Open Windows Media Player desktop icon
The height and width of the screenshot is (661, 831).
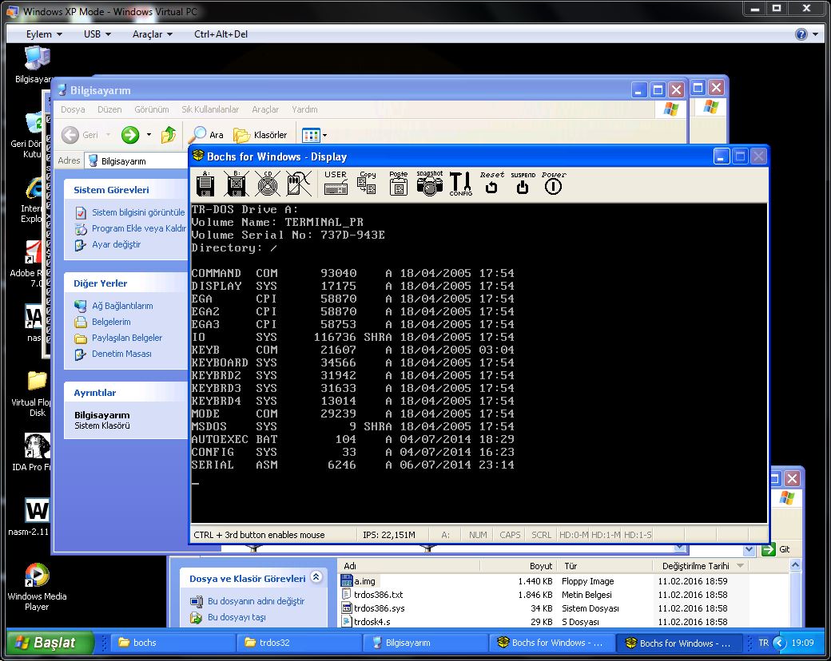[x=37, y=588]
